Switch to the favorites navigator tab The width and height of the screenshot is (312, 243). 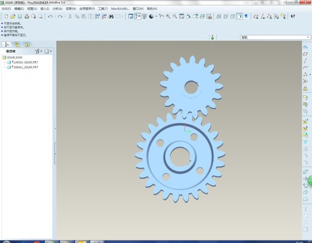point(27,44)
